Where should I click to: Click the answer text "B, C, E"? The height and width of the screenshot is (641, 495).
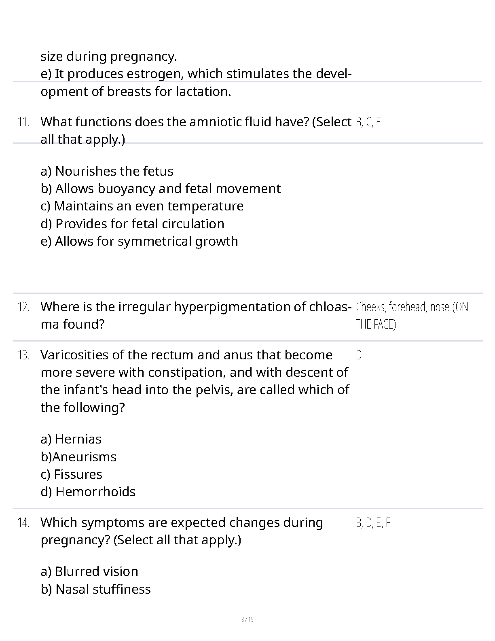(368, 122)
